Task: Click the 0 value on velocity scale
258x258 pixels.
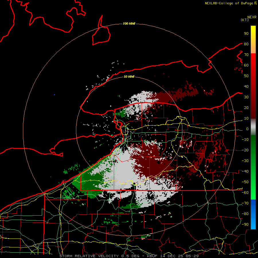Action: point(247,129)
